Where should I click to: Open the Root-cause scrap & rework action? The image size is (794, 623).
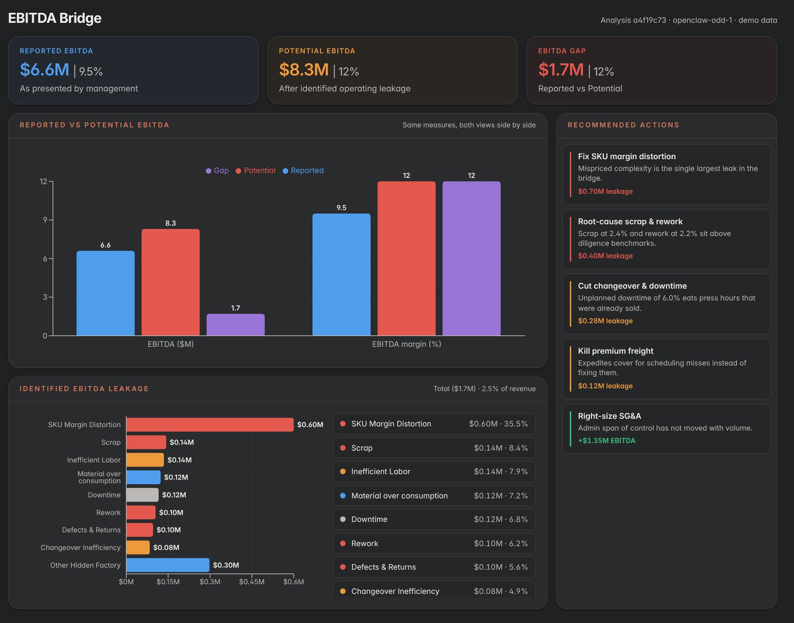[666, 239]
